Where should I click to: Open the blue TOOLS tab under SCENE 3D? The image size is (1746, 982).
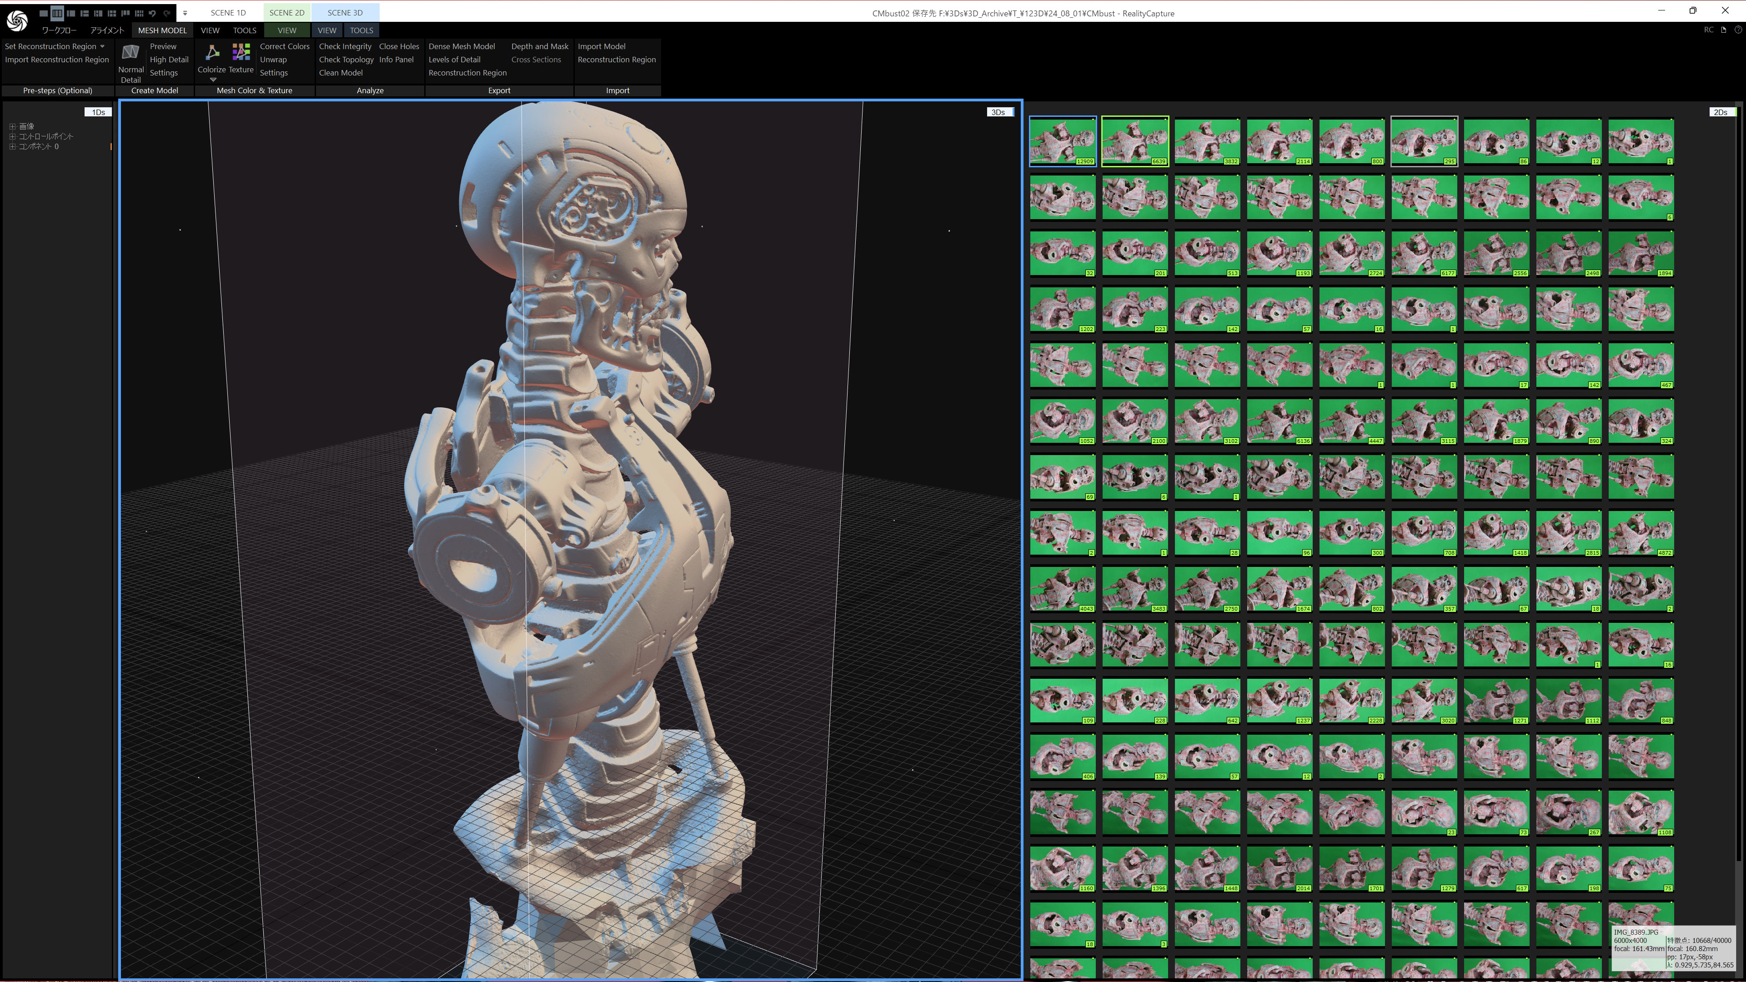point(361,30)
